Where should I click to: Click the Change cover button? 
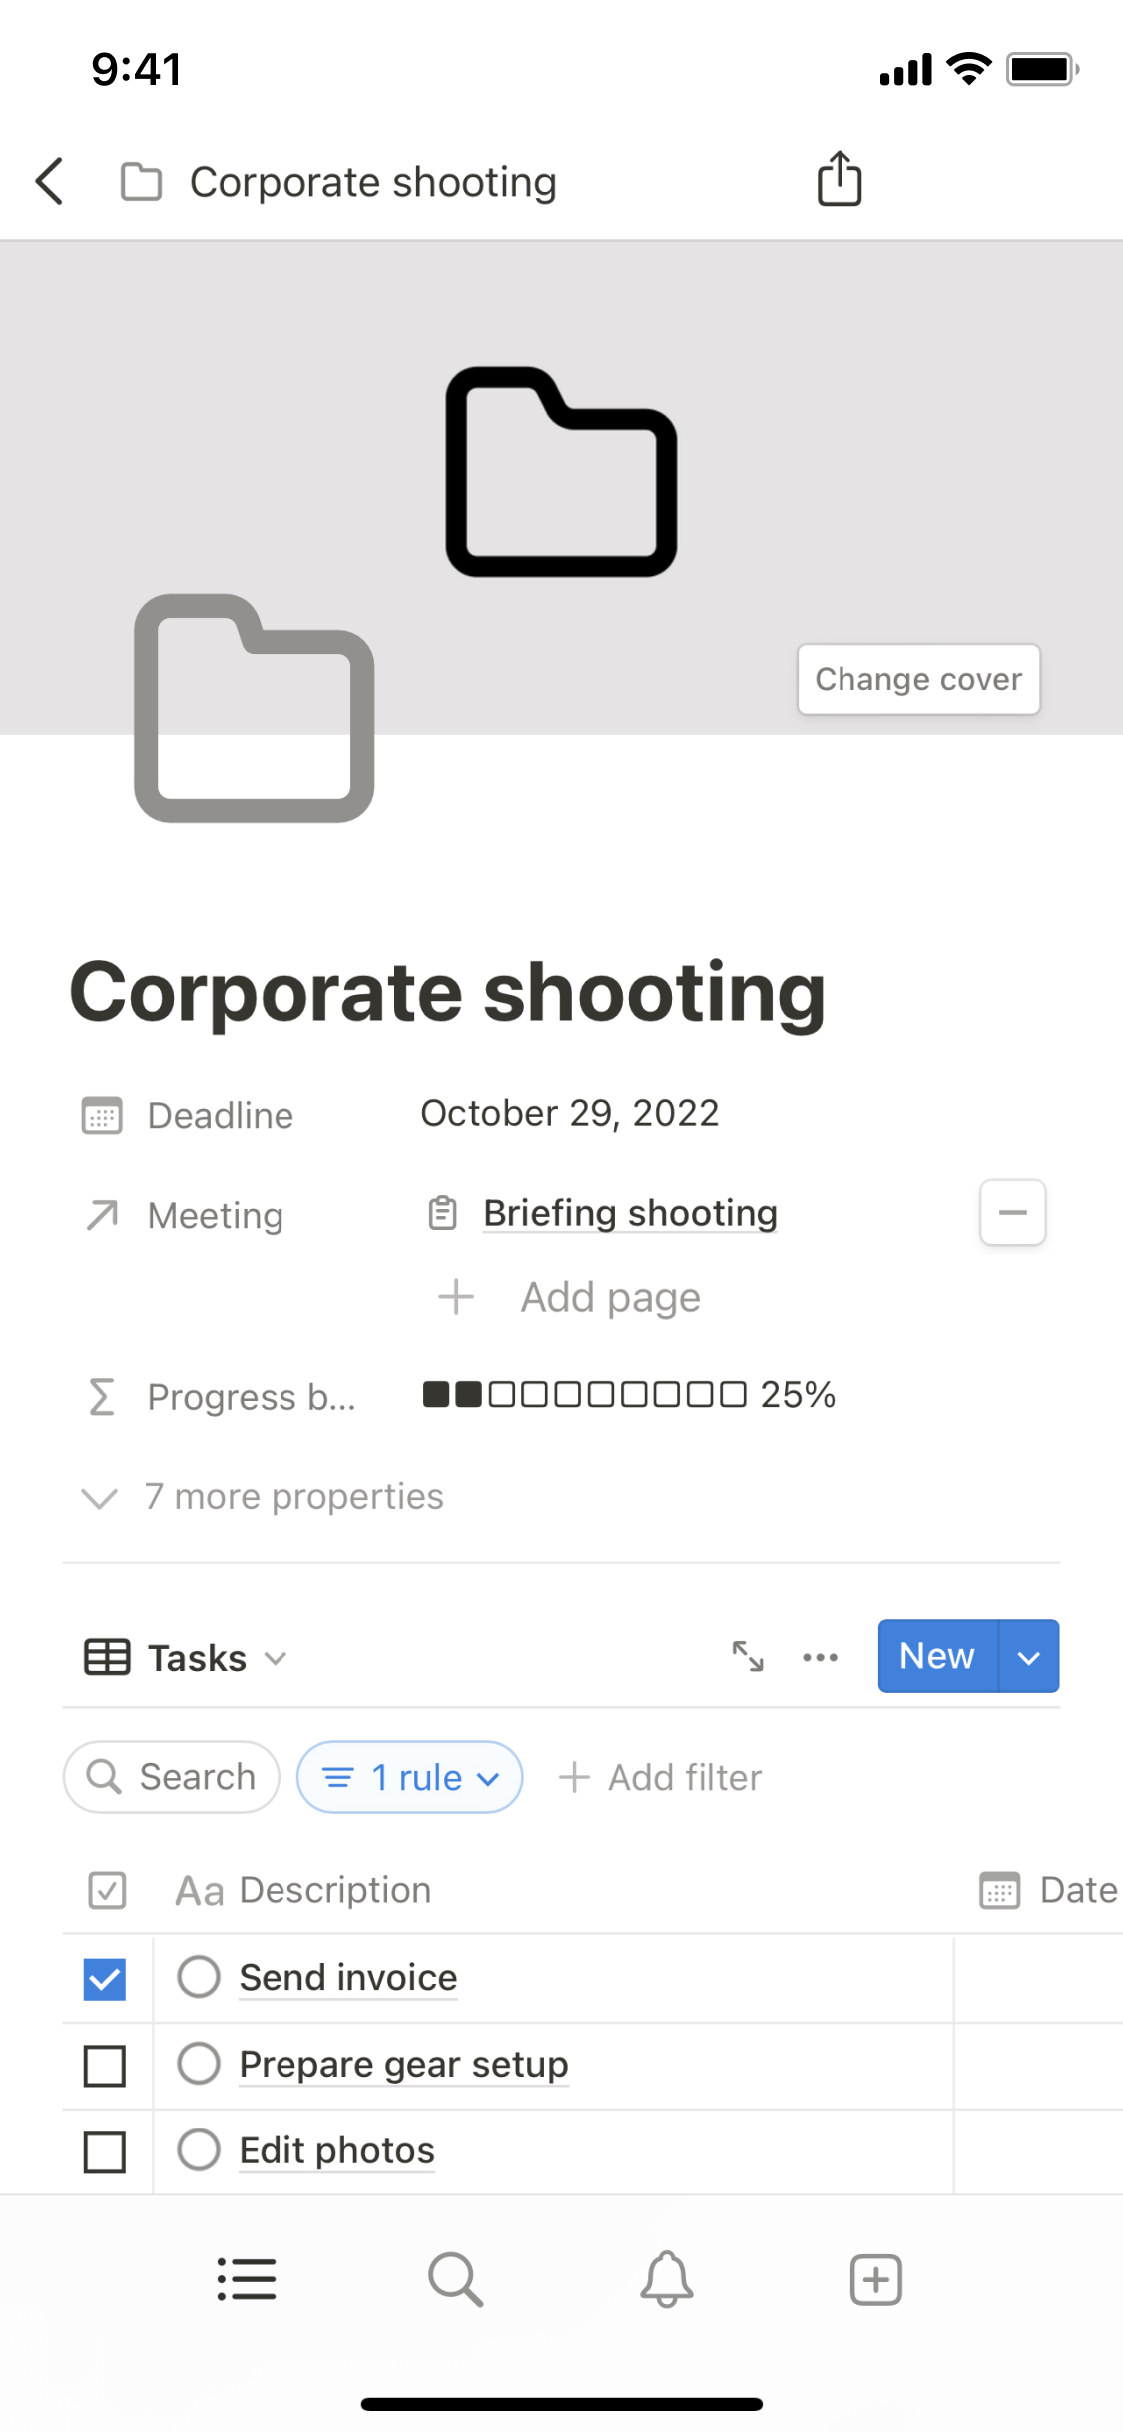coord(918,679)
